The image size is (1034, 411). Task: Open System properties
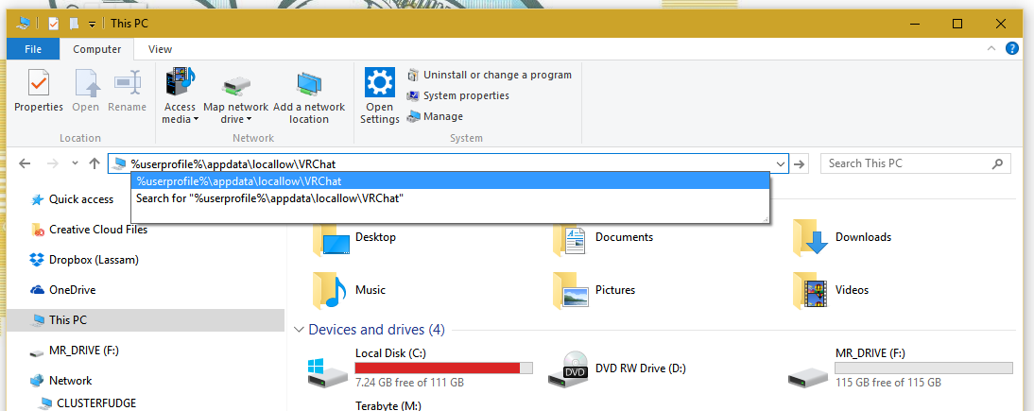[457, 95]
